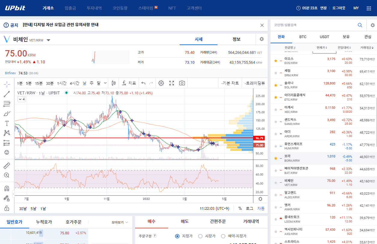Enter fullscreen chart mode
This screenshot has height=244, width=377.
pyautogui.click(x=172, y=83)
